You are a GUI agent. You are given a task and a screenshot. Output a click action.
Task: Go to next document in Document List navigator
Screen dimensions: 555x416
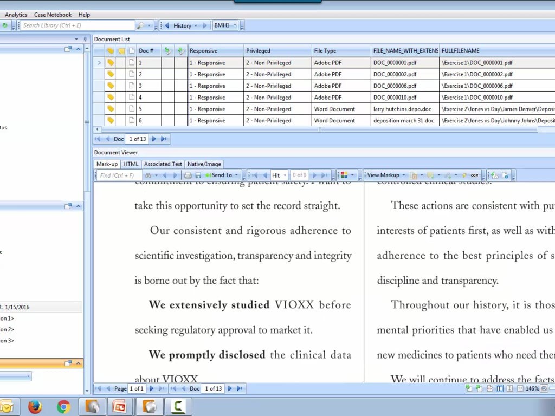154,139
